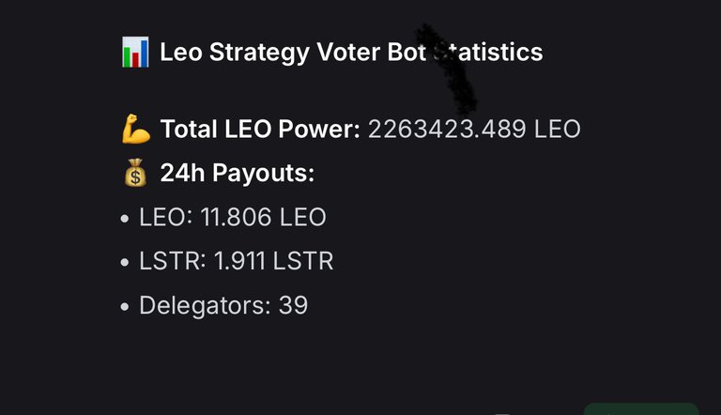Click the dark green button at bottom edge

[x=641, y=409]
